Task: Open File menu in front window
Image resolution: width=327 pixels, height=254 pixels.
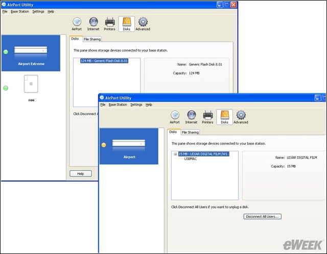Action: point(103,105)
